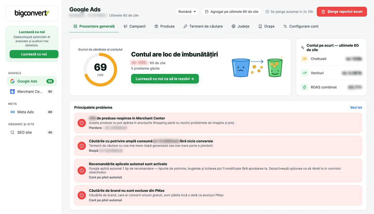Click the 5 probleme găsite text
This screenshot has height=214, width=374.
coord(145,68)
